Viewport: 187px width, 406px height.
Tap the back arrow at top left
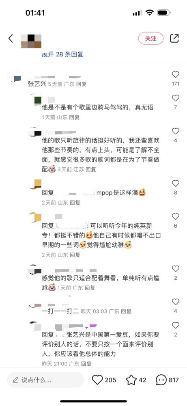pyautogui.click(x=11, y=39)
